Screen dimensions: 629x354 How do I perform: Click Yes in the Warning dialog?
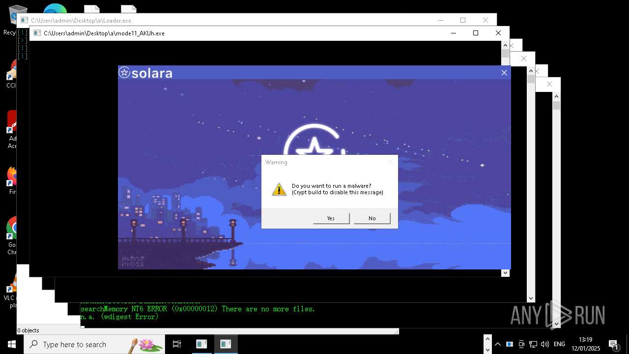pyautogui.click(x=331, y=218)
